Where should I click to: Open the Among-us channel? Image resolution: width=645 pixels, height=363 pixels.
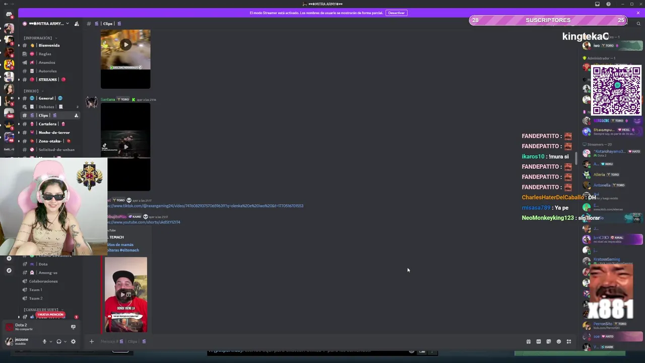pos(50,273)
